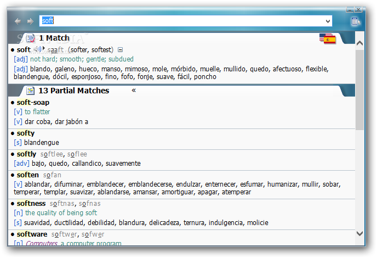Collapse partial matches with double chevron
Viewport: 377px width, 258px height.
point(134,91)
